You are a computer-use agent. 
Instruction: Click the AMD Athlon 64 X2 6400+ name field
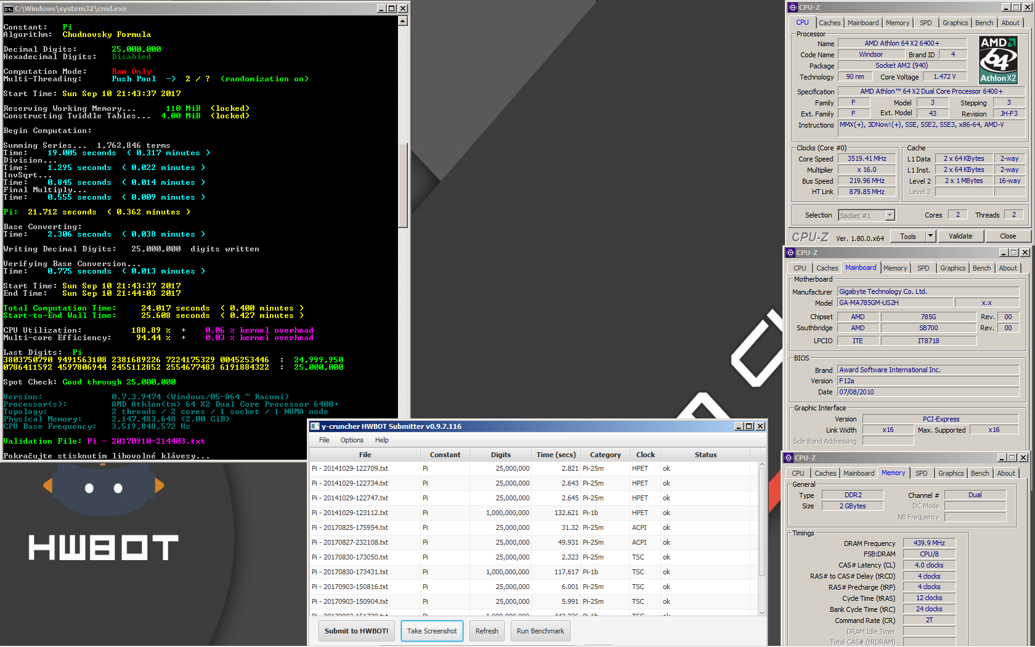(902, 43)
